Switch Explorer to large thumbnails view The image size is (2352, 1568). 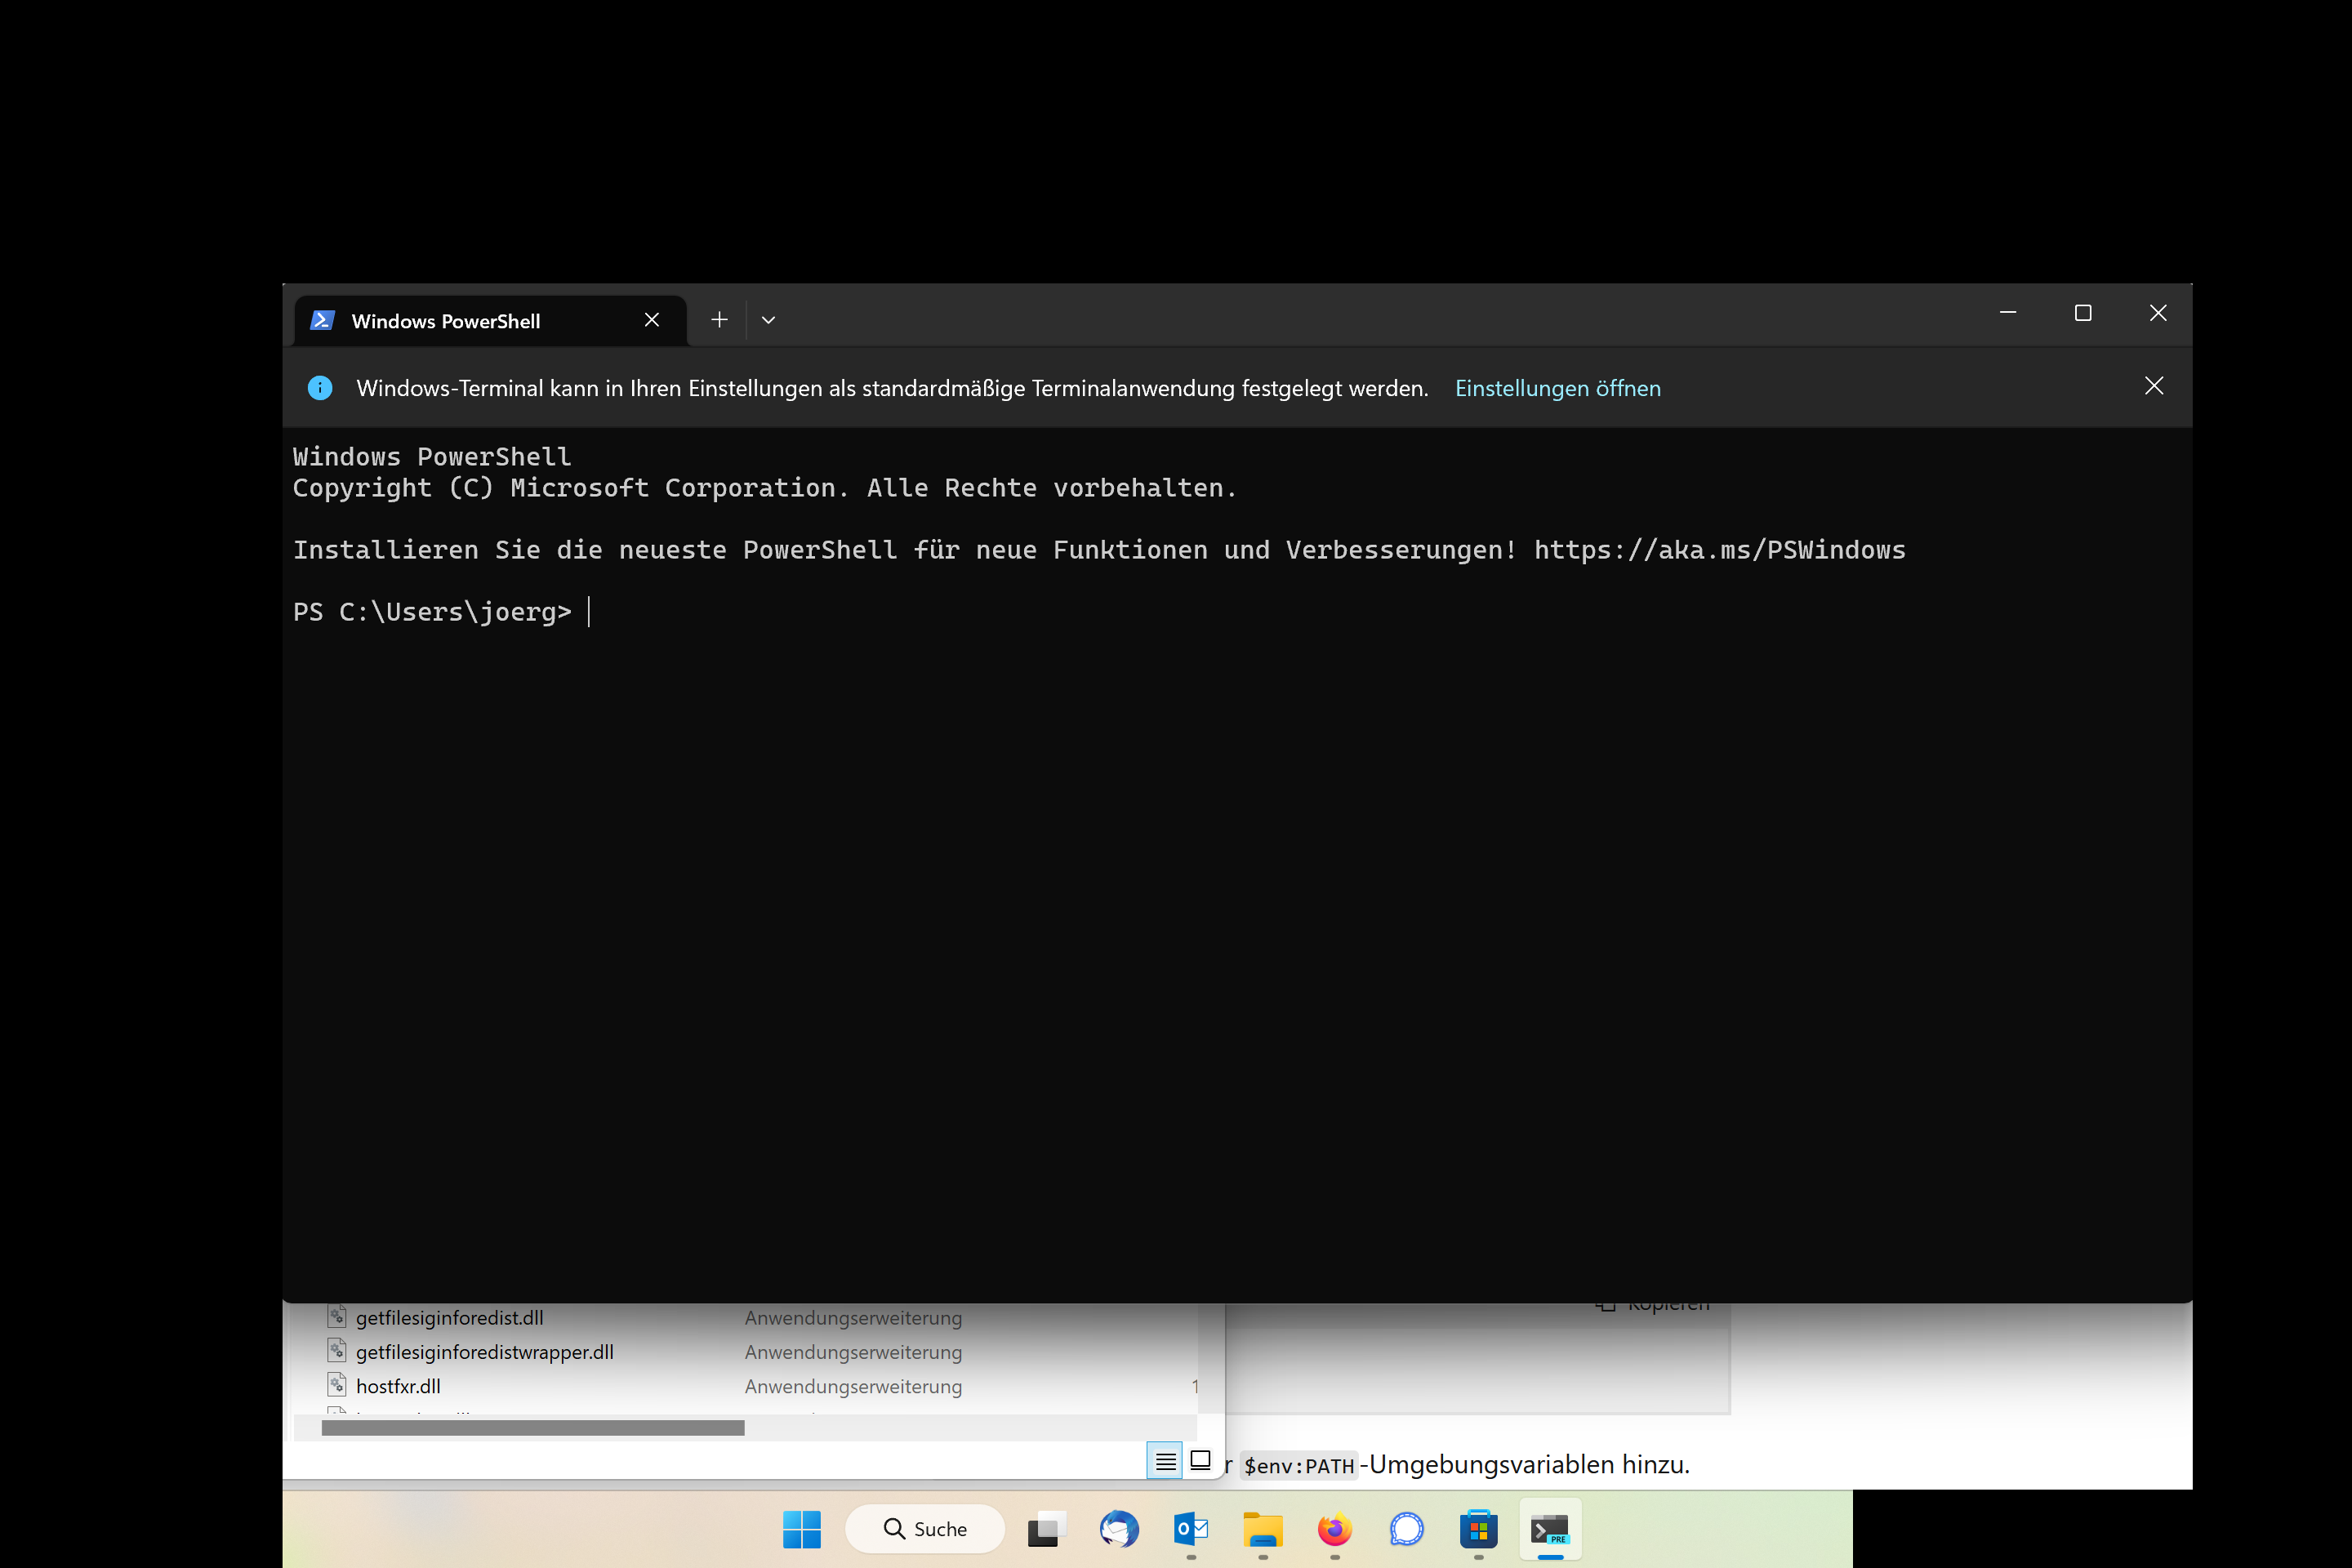(x=1201, y=1461)
